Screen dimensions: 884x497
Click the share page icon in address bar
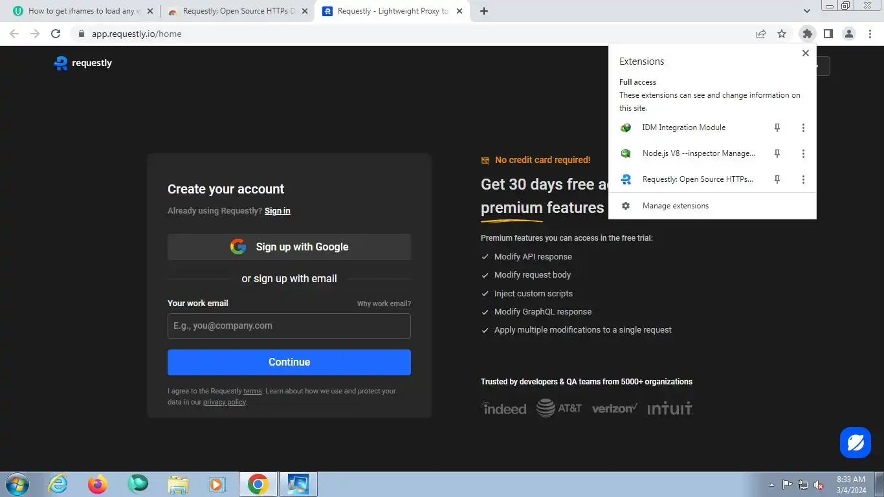point(761,34)
